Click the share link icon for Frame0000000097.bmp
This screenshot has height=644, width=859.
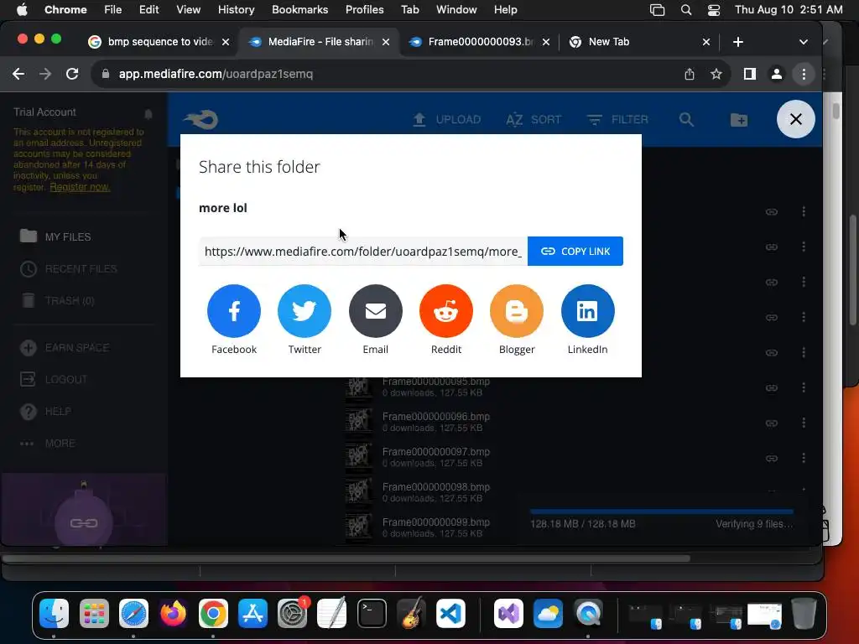(772, 458)
